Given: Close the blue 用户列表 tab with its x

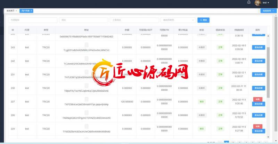Looking at the screenshot, I should tap(31, 11).
